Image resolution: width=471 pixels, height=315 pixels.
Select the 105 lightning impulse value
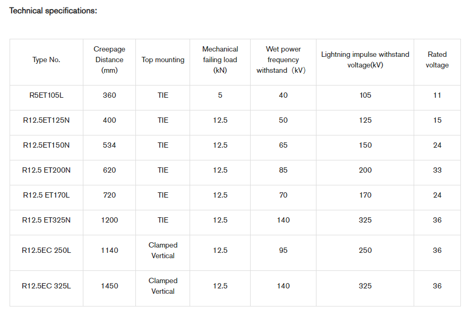[x=365, y=95]
